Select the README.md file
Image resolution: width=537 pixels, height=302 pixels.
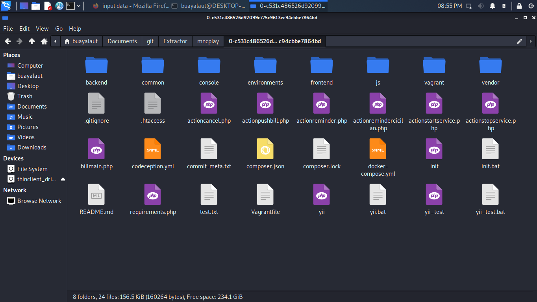pyautogui.click(x=96, y=195)
